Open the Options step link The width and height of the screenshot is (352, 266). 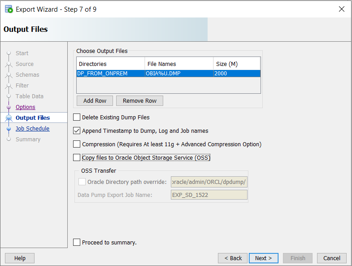(x=26, y=107)
